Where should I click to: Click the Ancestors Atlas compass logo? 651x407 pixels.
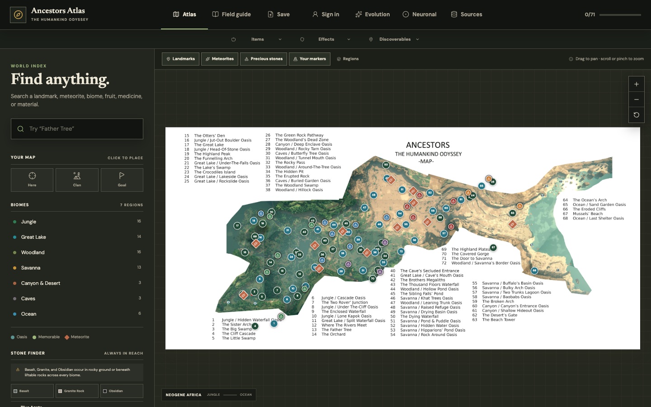(x=18, y=15)
